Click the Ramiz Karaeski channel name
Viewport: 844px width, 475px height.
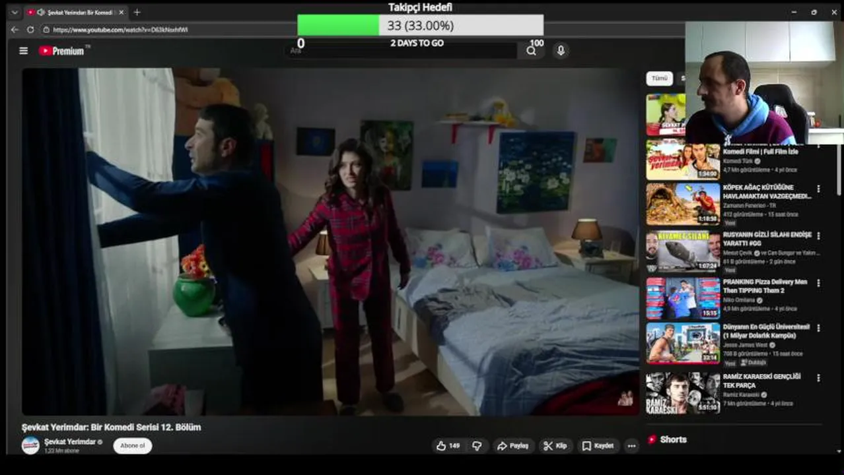741,395
